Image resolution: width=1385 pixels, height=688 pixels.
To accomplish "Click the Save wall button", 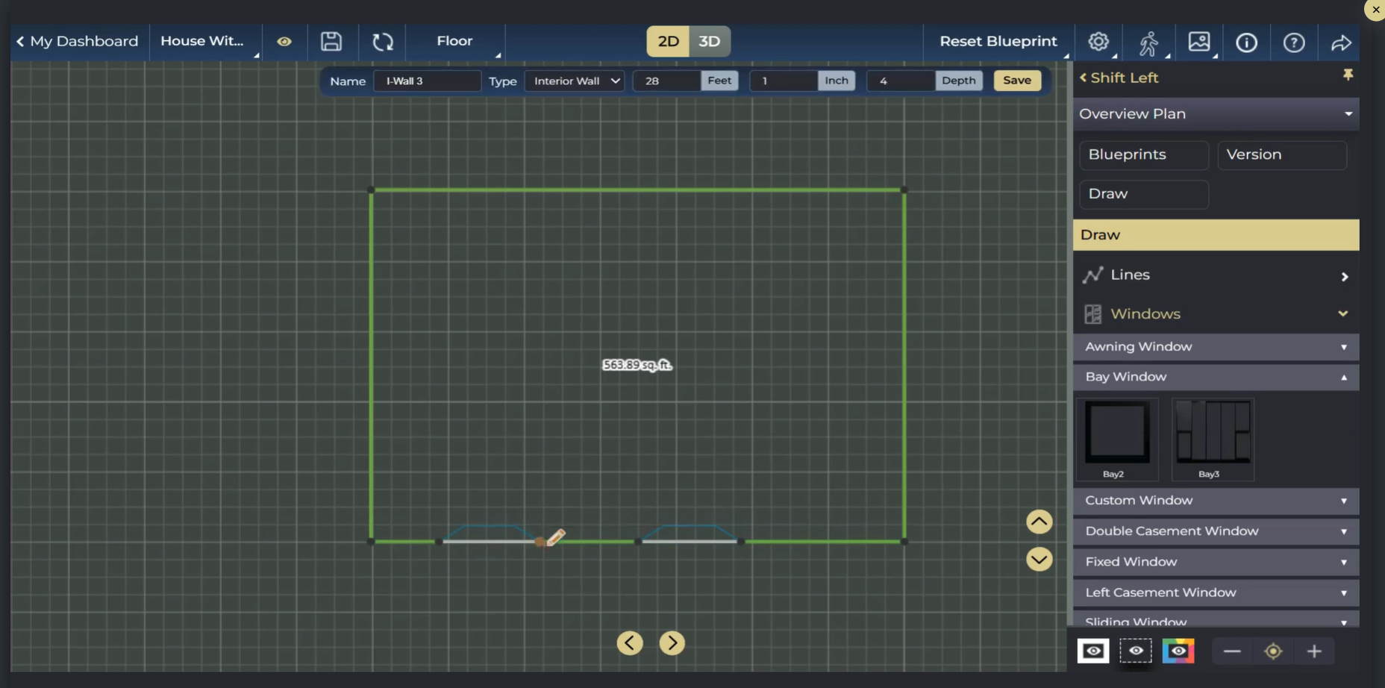I will pyautogui.click(x=1017, y=81).
